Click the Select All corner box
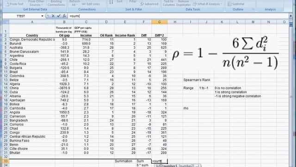 coord(6,22)
